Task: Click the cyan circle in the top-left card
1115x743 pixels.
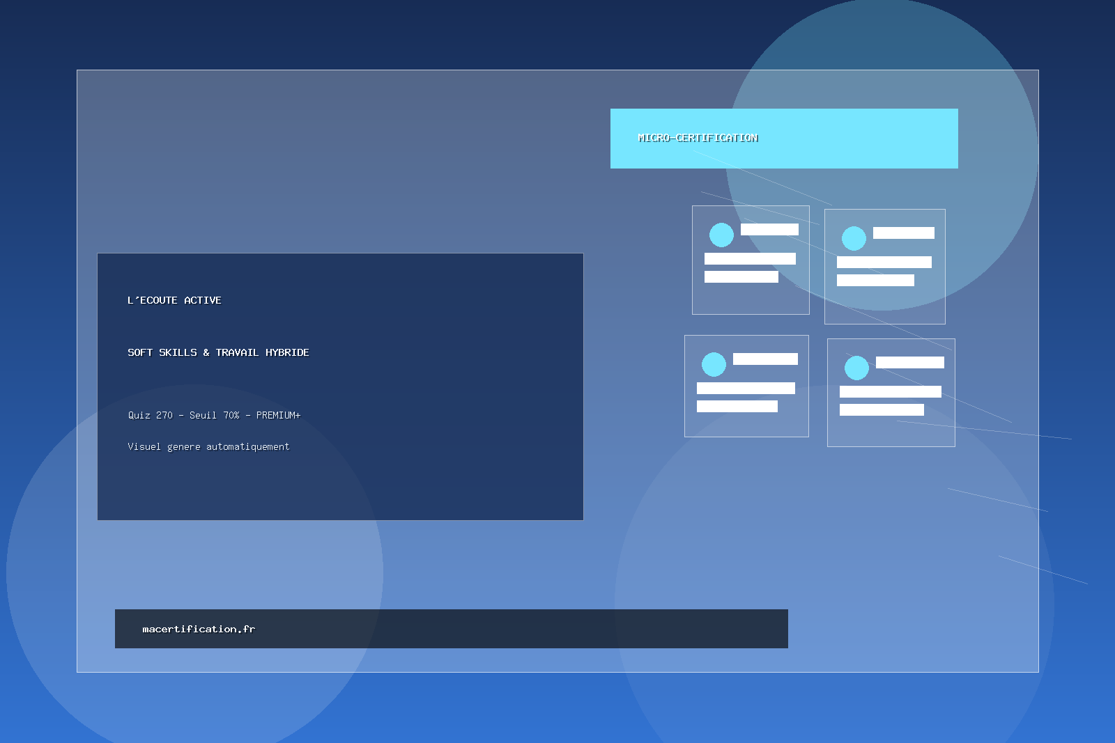Action: click(x=721, y=235)
